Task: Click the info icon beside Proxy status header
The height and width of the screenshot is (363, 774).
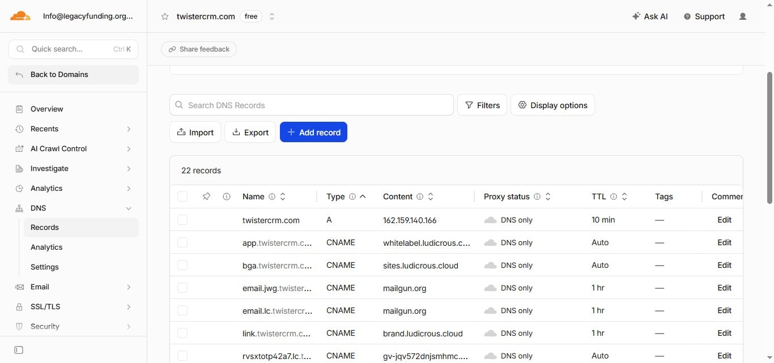Action: click(537, 197)
